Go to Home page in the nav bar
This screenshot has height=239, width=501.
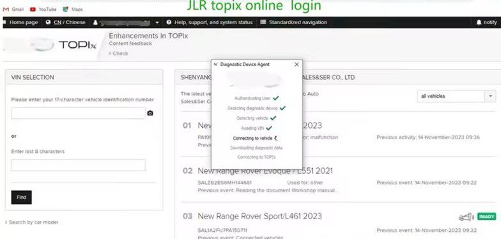pyautogui.click(x=21, y=22)
